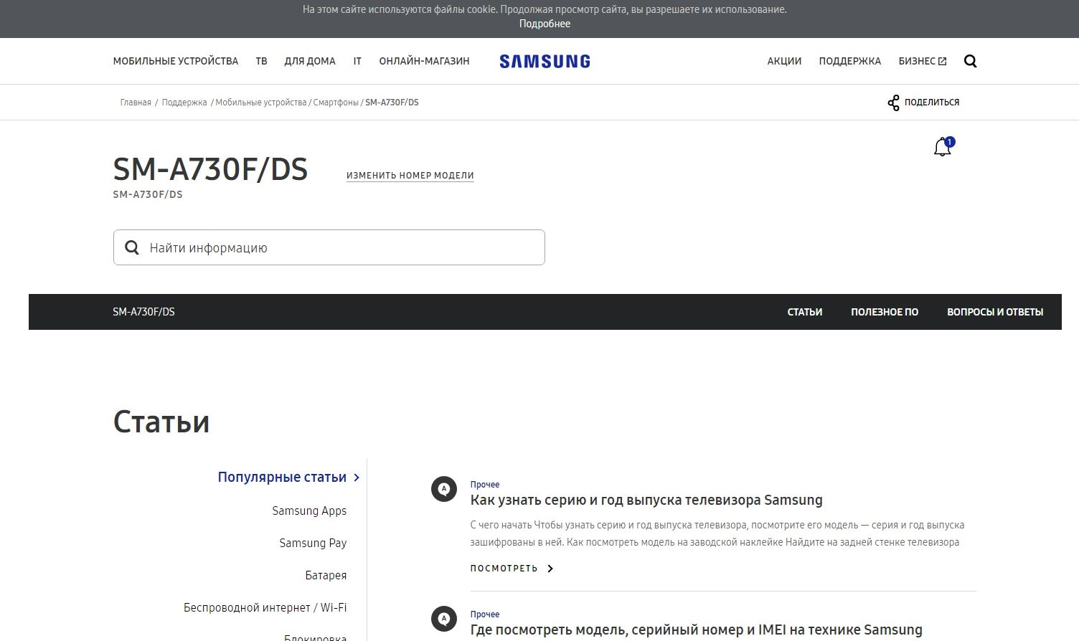Click the magnifier inside Найти информацию field
Image resolution: width=1079 pixels, height=641 pixels.
point(132,247)
